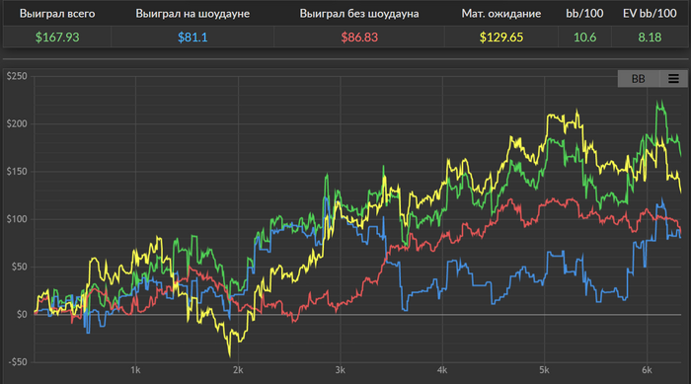Click the $250 y-axis label
The height and width of the screenshot is (384, 691).
17,76
